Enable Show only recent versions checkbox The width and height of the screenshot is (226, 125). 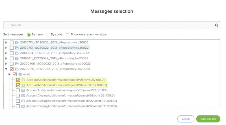(68, 35)
